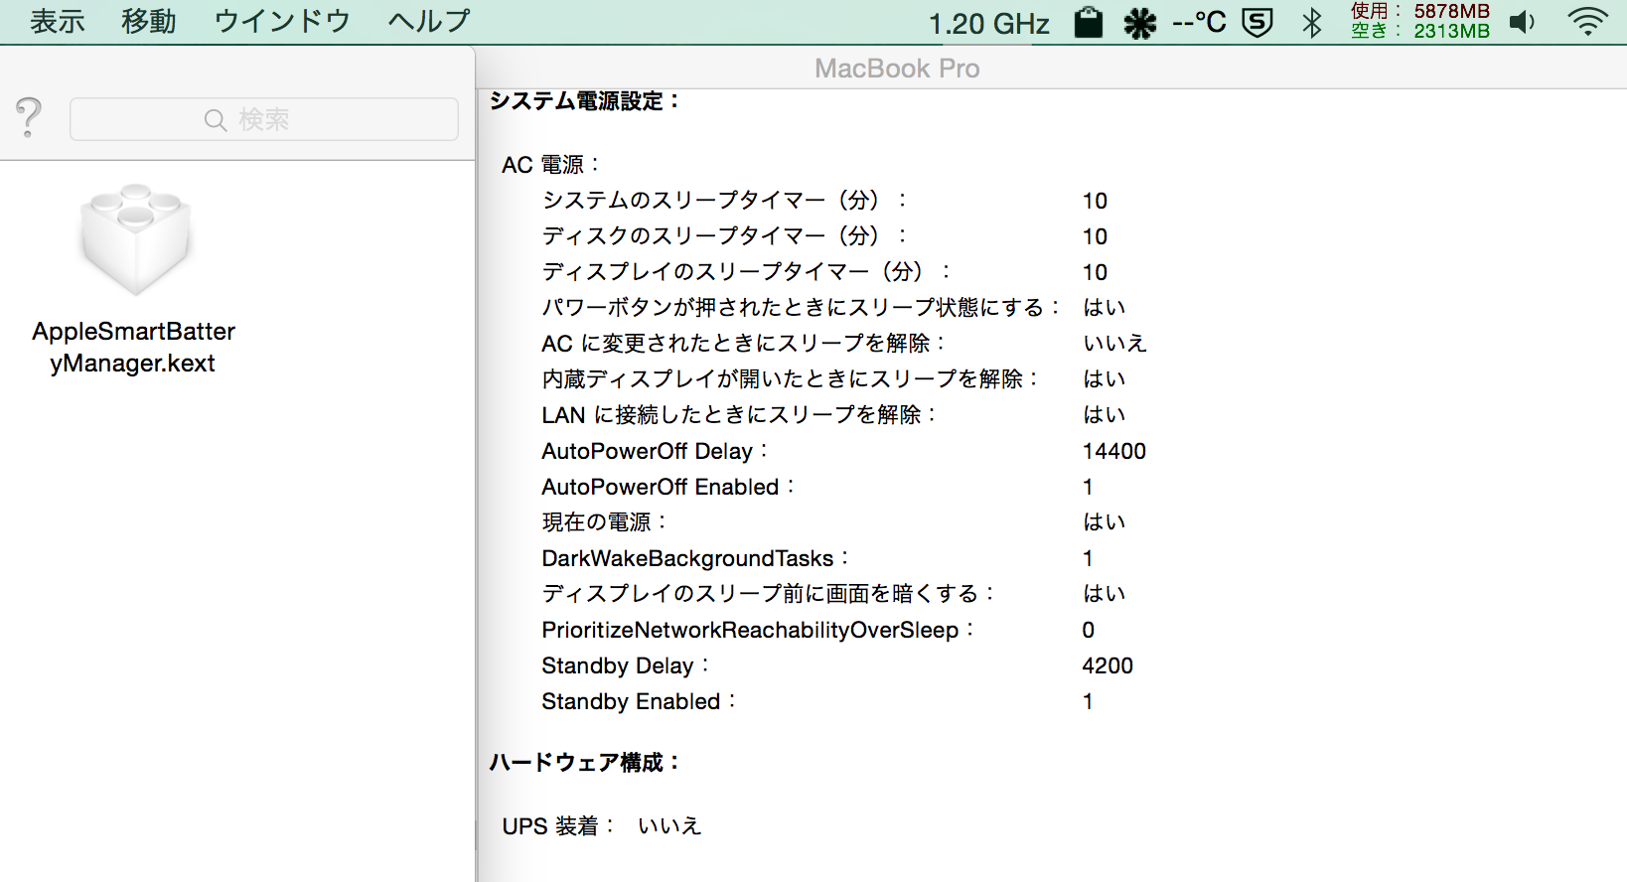Click the fan-shaped menu bar icon
This screenshot has width=1627, height=882.
(1140, 23)
